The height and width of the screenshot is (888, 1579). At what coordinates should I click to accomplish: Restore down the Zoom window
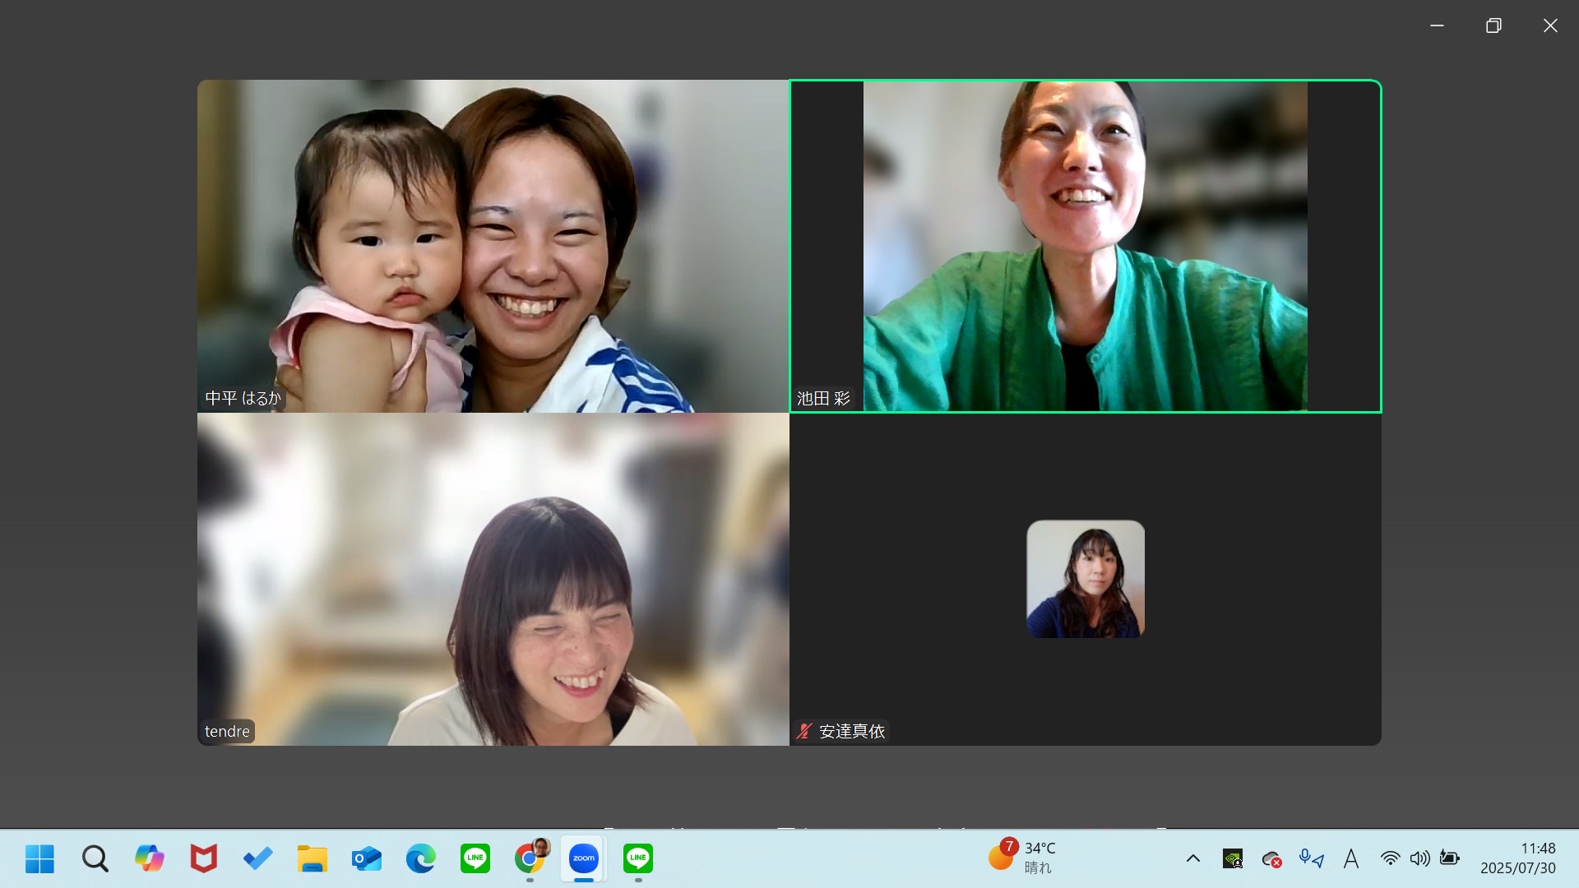(1493, 25)
